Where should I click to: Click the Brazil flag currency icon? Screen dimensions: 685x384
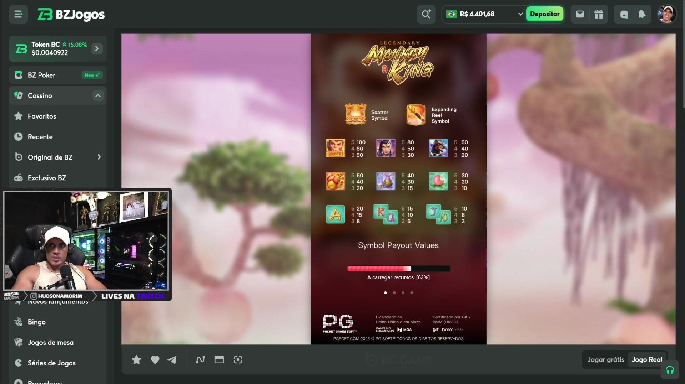coord(452,14)
